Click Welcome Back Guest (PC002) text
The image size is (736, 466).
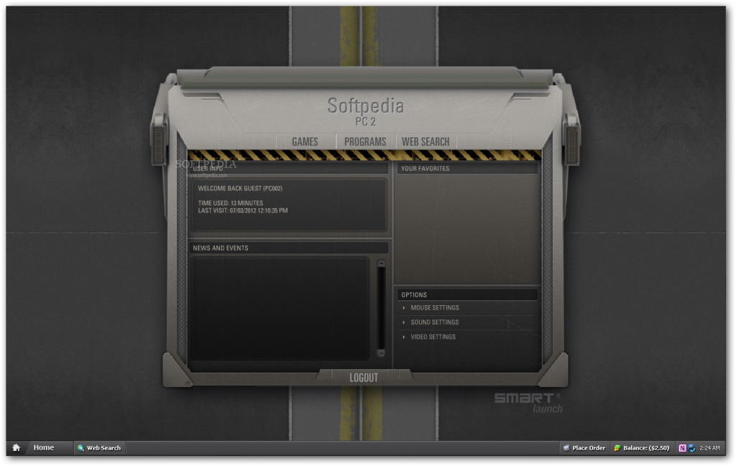[x=240, y=188]
